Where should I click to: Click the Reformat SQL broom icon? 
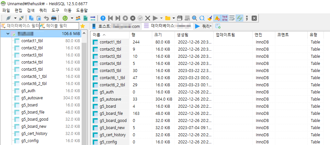(x=210, y=18)
